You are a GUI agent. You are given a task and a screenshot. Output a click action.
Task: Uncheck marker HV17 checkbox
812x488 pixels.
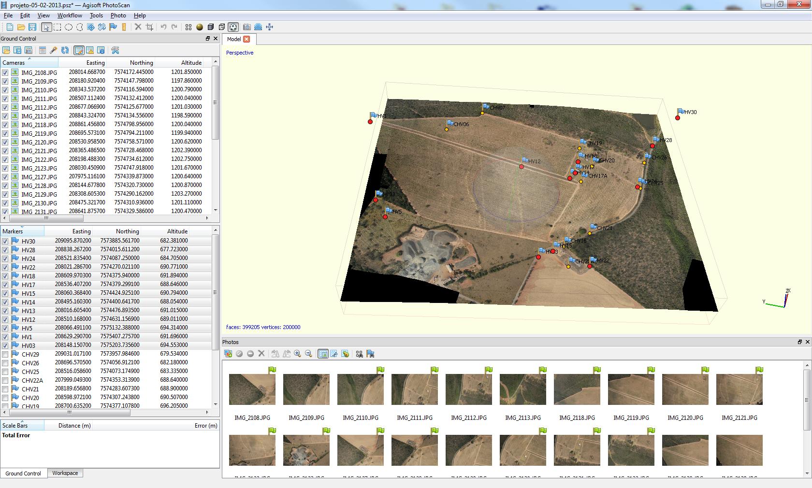tap(5, 285)
